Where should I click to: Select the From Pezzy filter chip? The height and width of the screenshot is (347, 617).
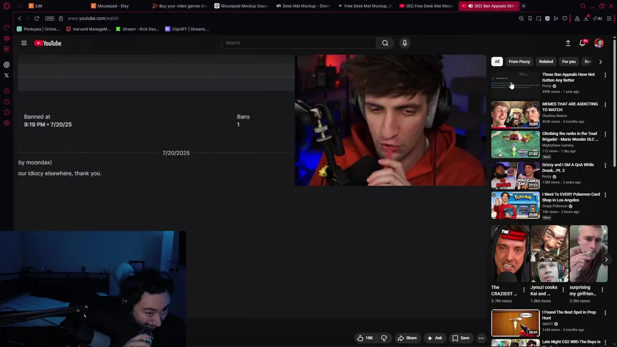519,62
